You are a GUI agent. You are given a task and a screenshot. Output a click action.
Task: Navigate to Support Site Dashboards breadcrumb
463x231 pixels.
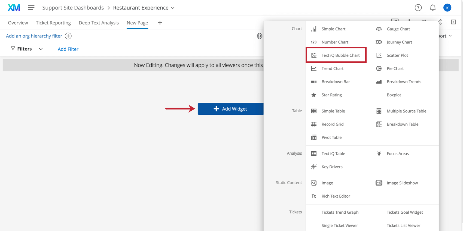coord(73,8)
